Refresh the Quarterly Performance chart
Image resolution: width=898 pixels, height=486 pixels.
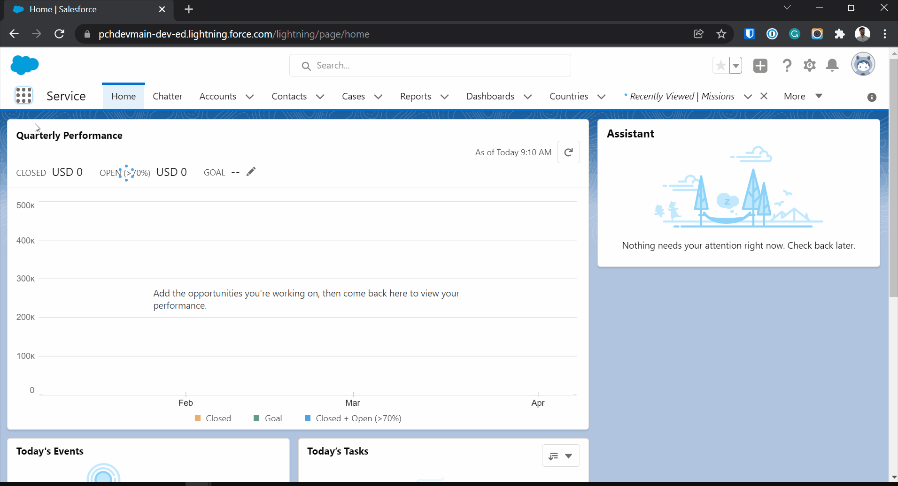[568, 152]
